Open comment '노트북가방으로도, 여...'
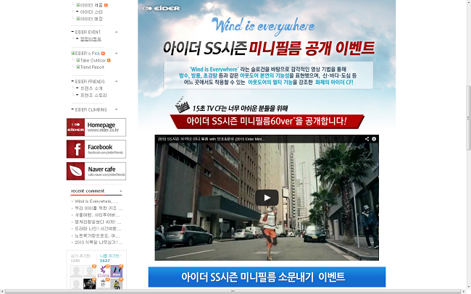 tap(97, 236)
